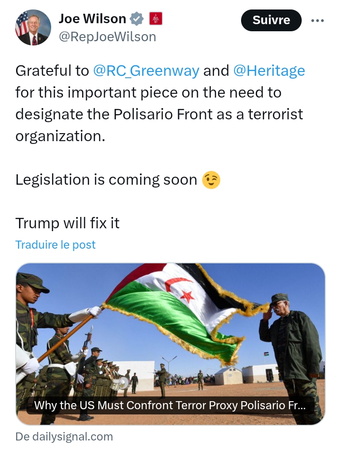Click the De dailysignal.com source label

pyautogui.click(x=64, y=437)
